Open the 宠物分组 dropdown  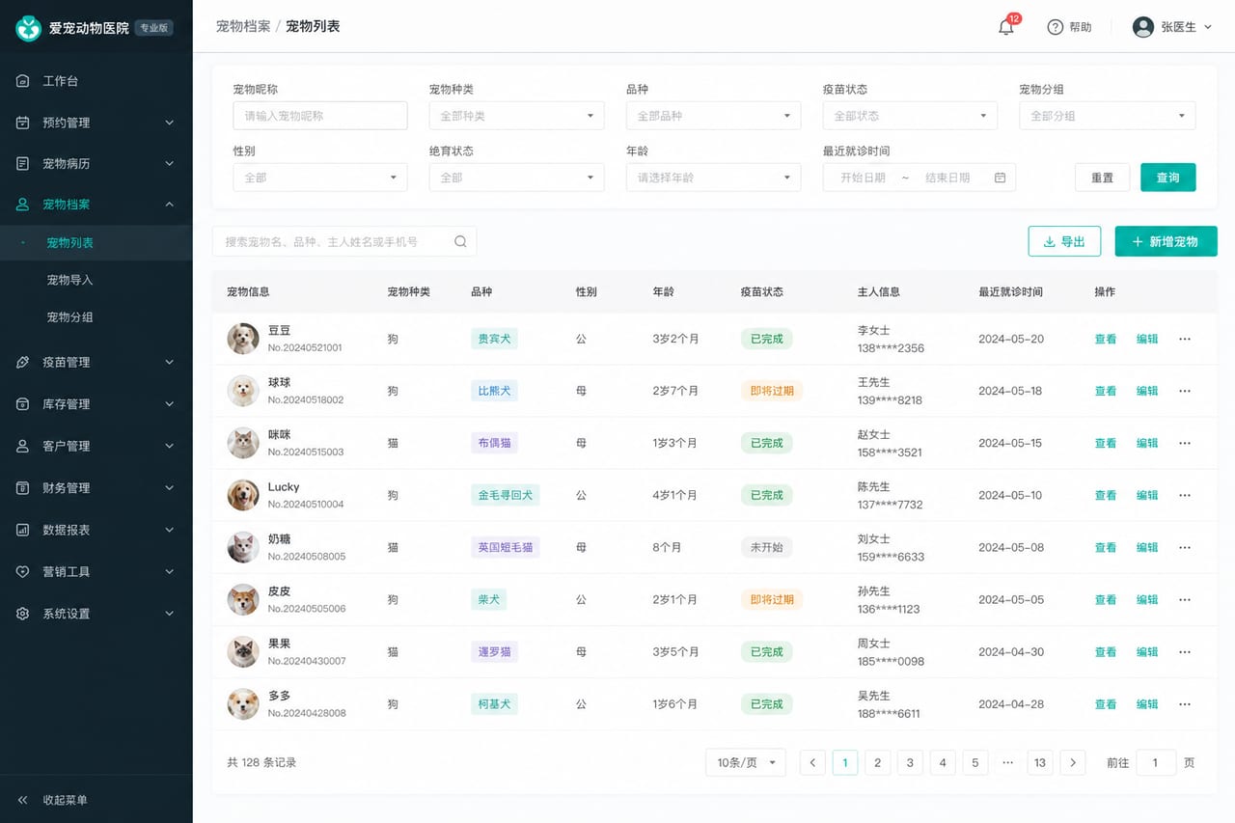pyautogui.click(x=1108, y=116)
